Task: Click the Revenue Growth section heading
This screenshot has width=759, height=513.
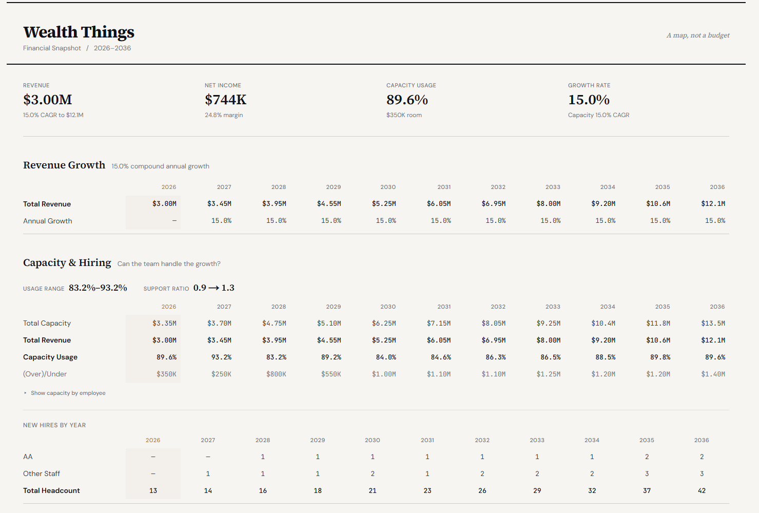Action: point(64,165)
